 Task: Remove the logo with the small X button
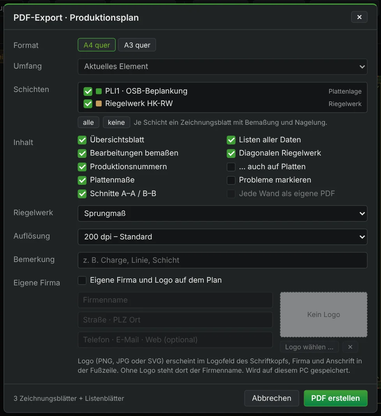tap(350, 347)
